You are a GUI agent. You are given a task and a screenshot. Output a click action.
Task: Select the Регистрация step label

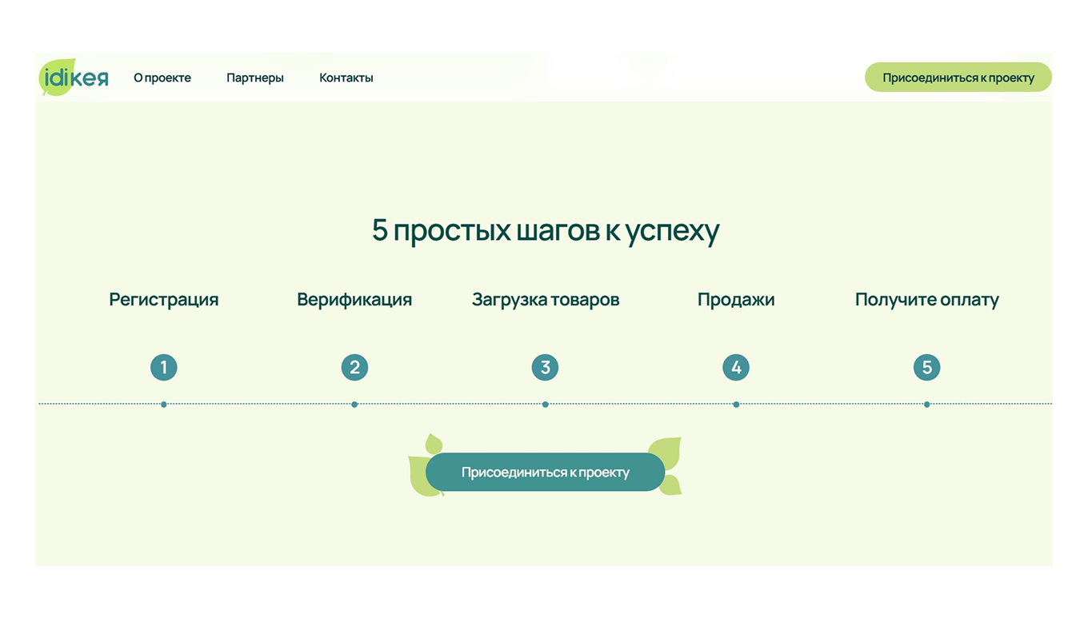pos(164,299)
